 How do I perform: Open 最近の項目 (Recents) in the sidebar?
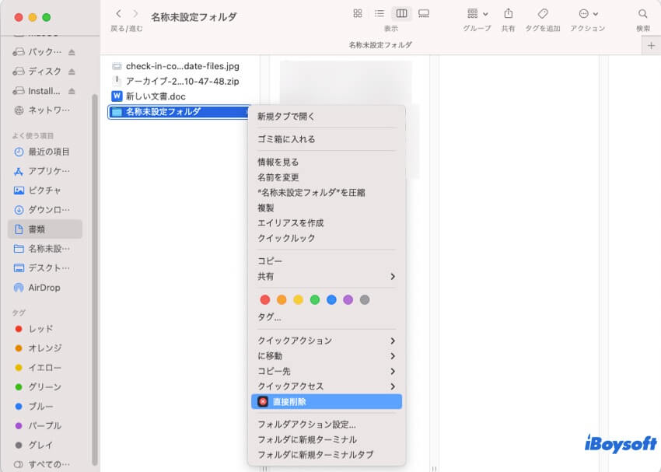click(45, 152)
